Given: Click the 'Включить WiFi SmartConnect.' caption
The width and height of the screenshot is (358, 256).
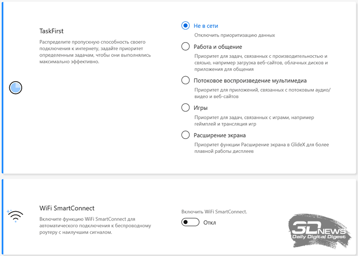Looking at the screenshot, I should [x=214, y=212].
